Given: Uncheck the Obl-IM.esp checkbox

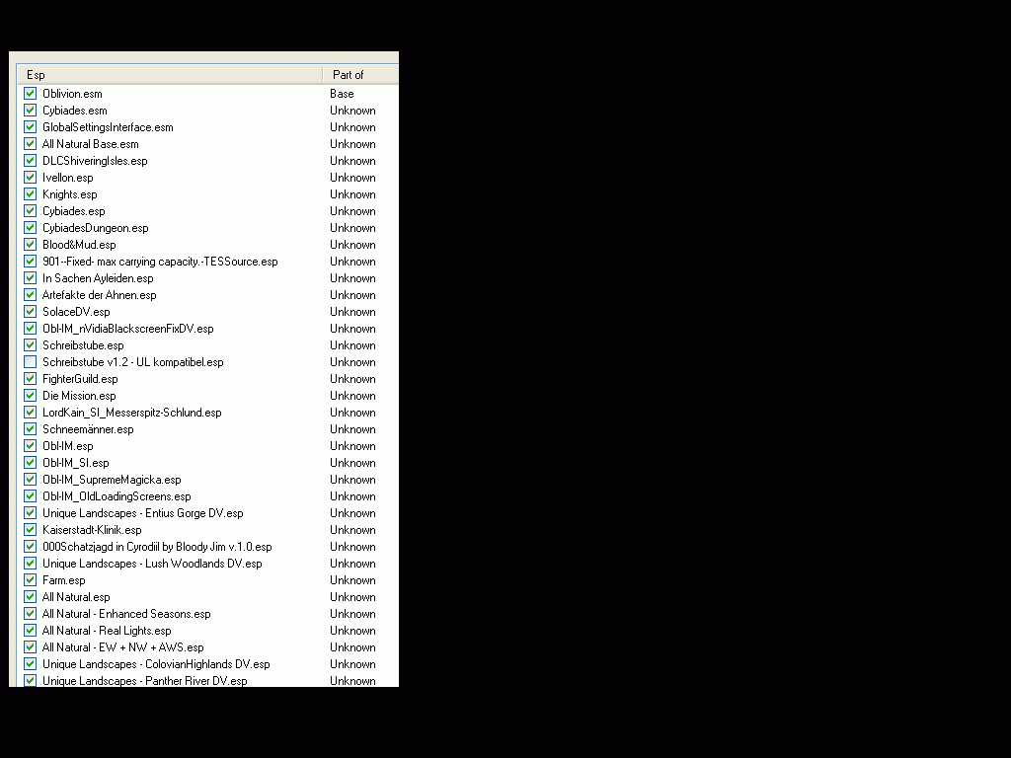Looking at the screenshot, I should pyautogui.click(x=31, y=445).
